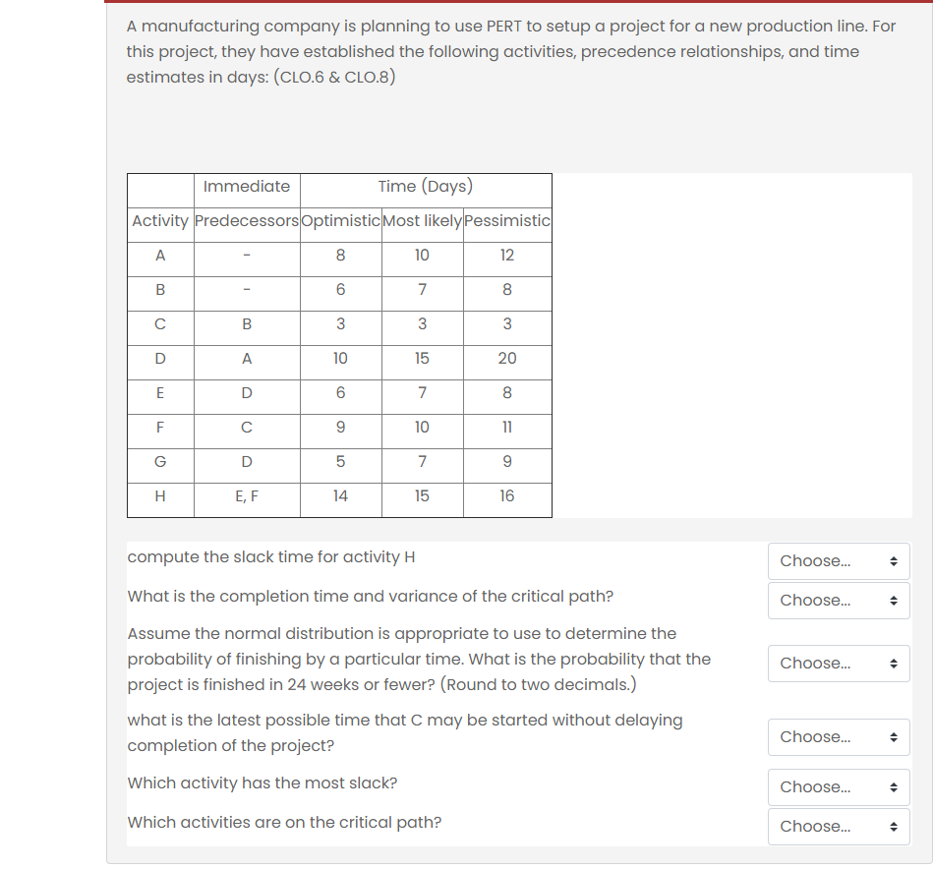933x869 pixels.
Task: Select the Most likely column header
Action: 421,221
